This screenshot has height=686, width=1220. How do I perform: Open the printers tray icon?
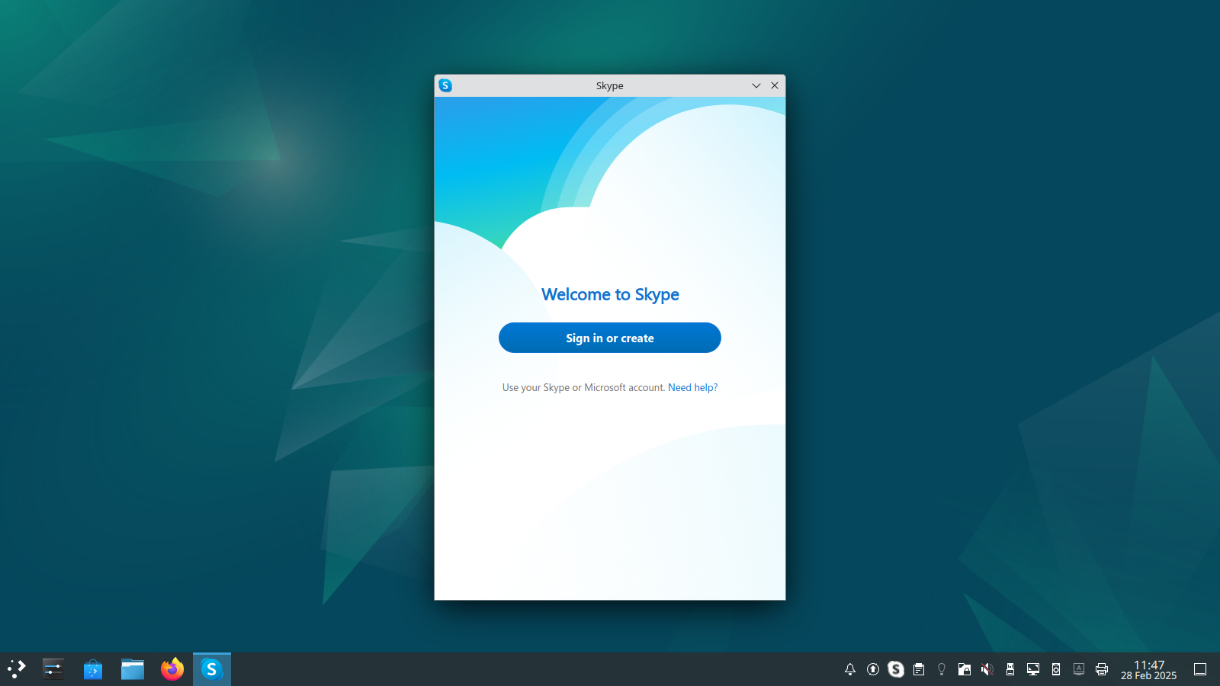(x=1102, y=669)
